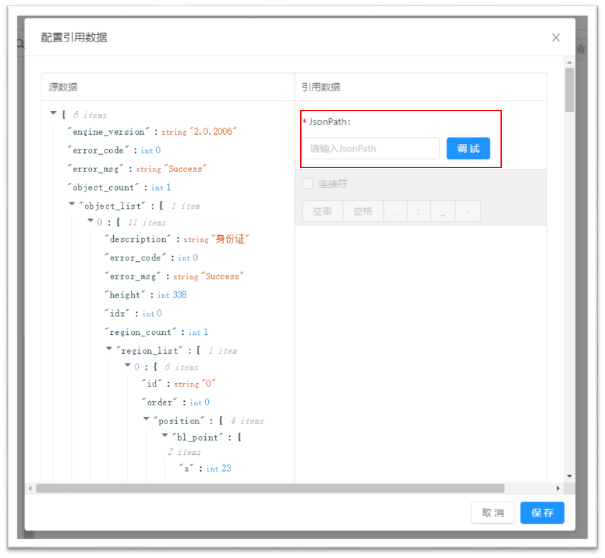Focus the JsonPath input field
Image resolution: width=605 pixels, height=558 pixels.
pos(371,149)
